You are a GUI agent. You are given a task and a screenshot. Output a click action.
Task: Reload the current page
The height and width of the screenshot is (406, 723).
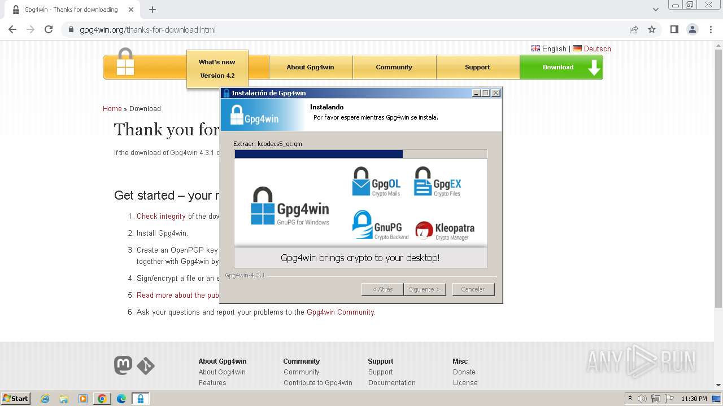[49, 30]
